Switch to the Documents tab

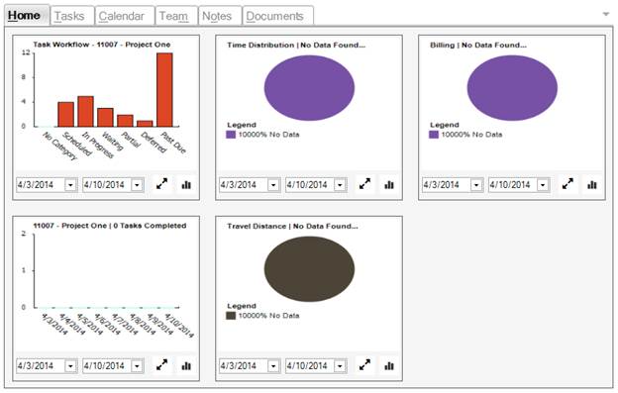tap(278, 16)
